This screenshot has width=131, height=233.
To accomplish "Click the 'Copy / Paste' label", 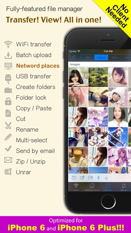I will [x=34, y=108].
